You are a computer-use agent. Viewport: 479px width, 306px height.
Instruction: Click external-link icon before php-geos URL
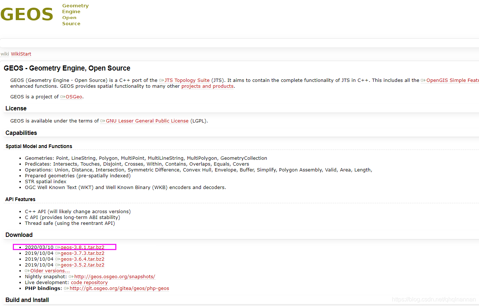click(66, 288)
